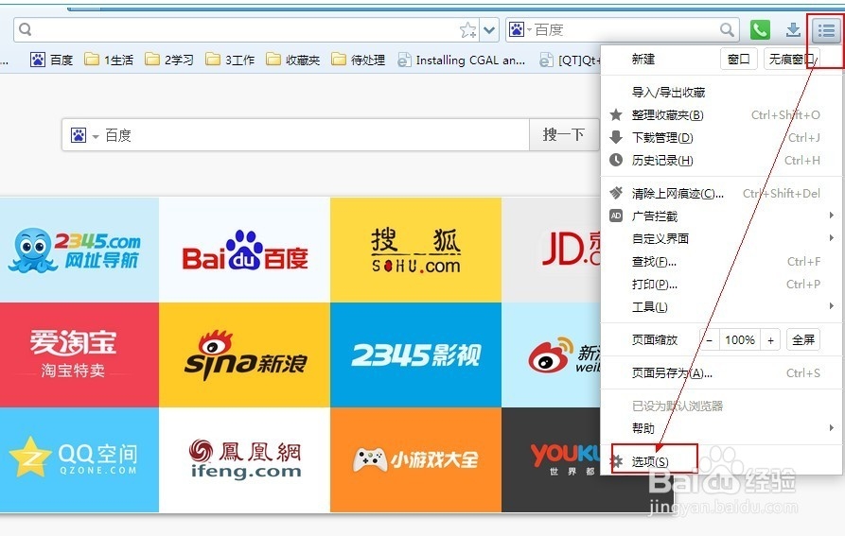
Task: Open the Baidu 百度 tile
Action: pos(245,250)
